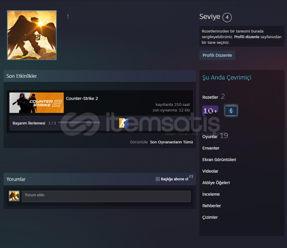
Task: Click the small commenter avatar
Action: (x=14, y=196)
